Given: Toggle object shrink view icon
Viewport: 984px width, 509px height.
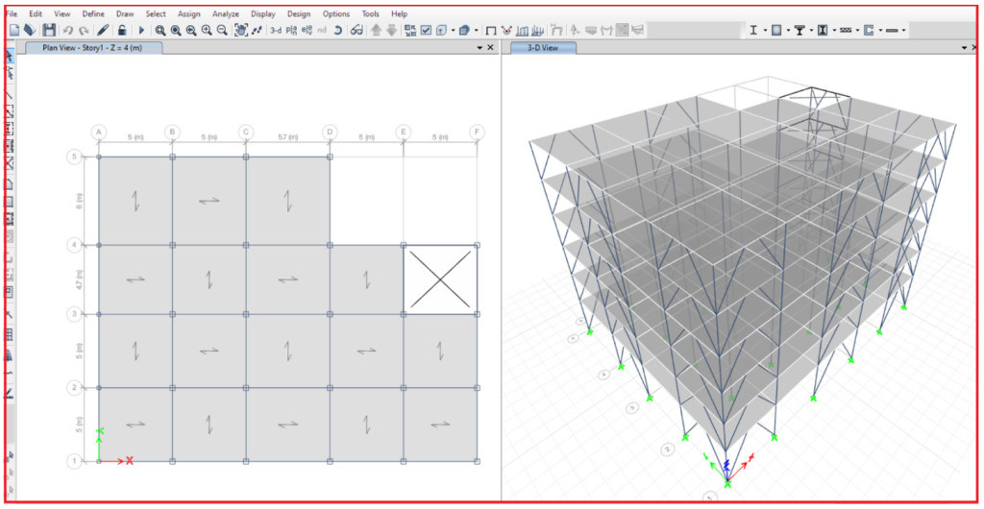Looking at the screenshot, I should pos(410,30).
